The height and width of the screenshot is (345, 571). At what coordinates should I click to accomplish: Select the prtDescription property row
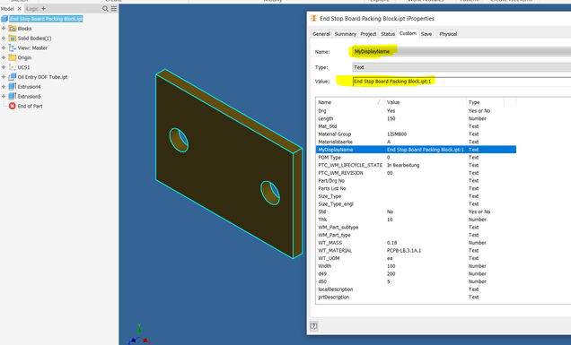[x=416, y=297]
